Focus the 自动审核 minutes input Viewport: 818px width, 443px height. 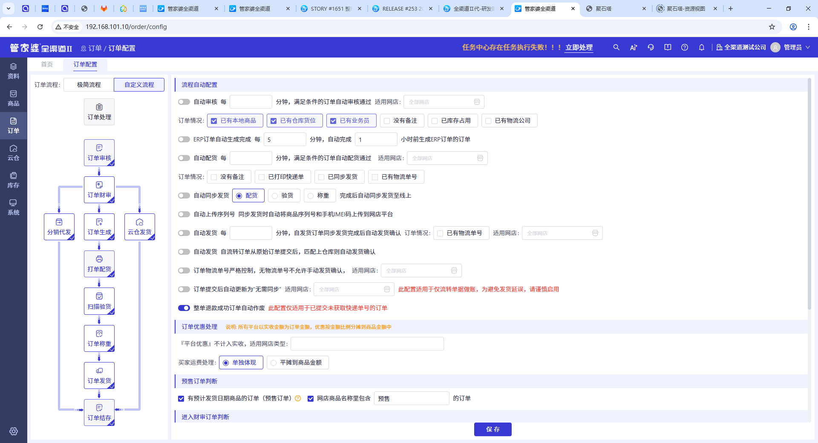[251, 102]
